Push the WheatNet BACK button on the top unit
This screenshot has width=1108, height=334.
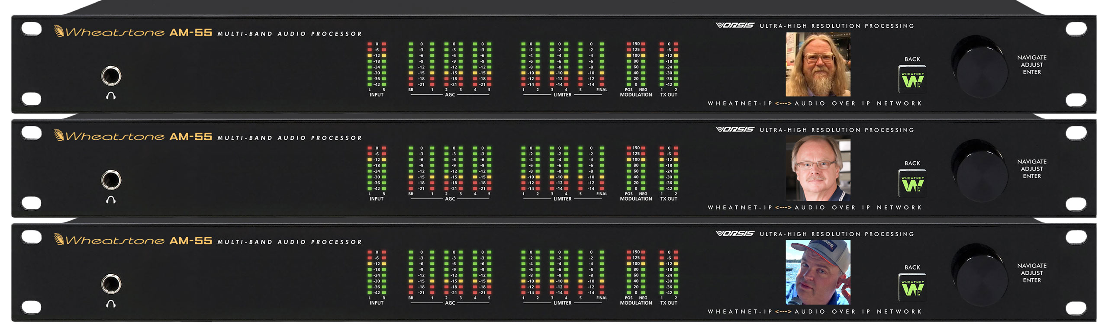[x=912, y=79]
